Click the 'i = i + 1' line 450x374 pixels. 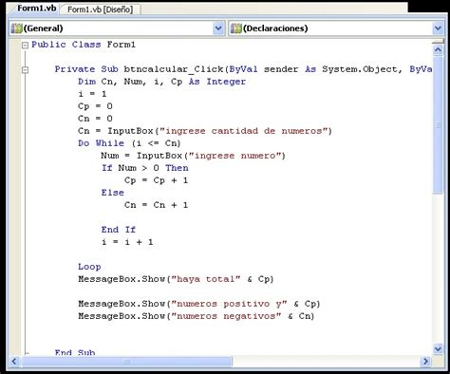point(127,242)
